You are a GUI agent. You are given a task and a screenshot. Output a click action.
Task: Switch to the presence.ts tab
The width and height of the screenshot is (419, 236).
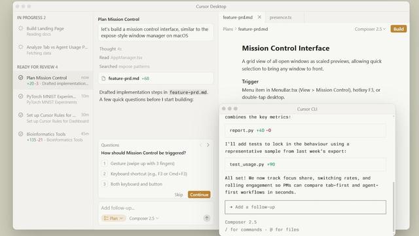[281, 18]
